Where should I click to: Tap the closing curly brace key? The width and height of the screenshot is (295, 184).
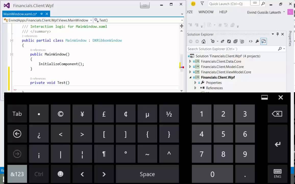click(169, 134)
